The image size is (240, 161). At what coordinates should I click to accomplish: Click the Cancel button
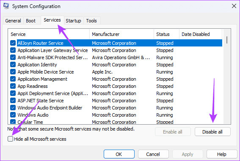pyautogui.click(x=153, y=154)
